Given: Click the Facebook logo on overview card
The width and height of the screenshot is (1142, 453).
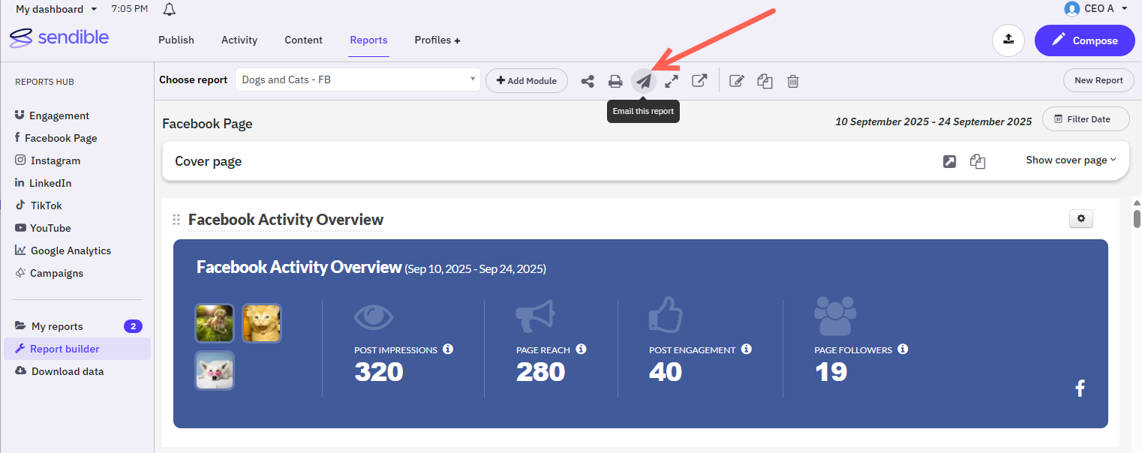Looking at the screenshot, I should point(1080,388).
